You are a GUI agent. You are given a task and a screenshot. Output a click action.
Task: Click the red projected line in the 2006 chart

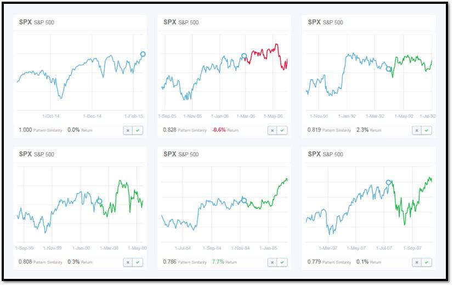(x=263, y=54)
